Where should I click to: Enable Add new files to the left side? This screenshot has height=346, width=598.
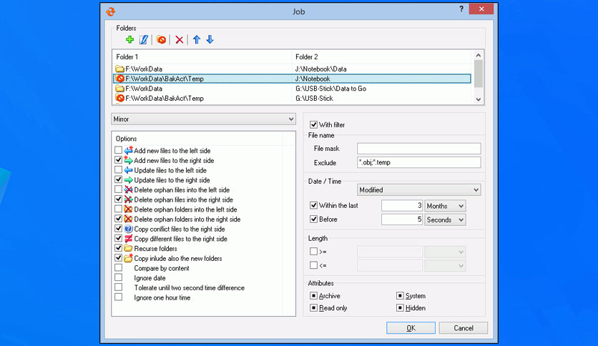click(118, 151)
